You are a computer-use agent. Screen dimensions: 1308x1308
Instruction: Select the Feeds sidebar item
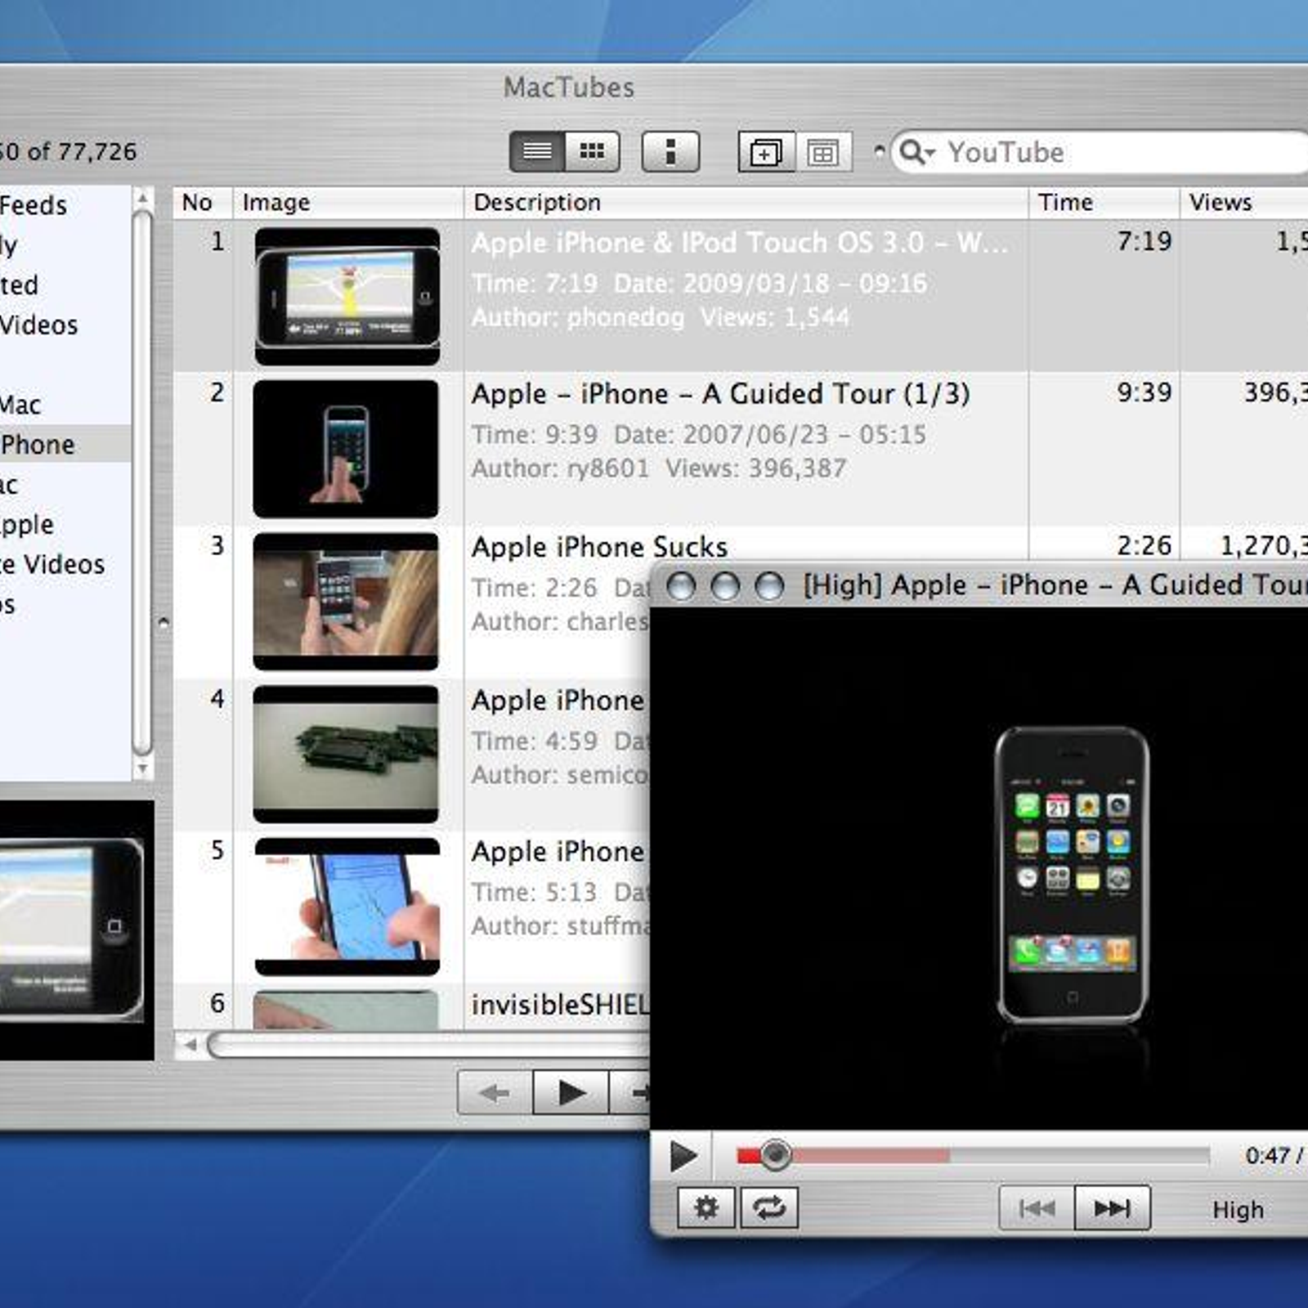(x=65, y=205)
